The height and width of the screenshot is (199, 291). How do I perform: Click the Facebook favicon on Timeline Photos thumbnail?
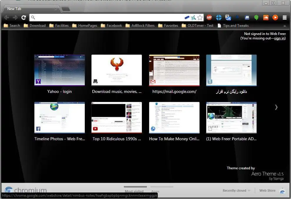pos(38,129)
